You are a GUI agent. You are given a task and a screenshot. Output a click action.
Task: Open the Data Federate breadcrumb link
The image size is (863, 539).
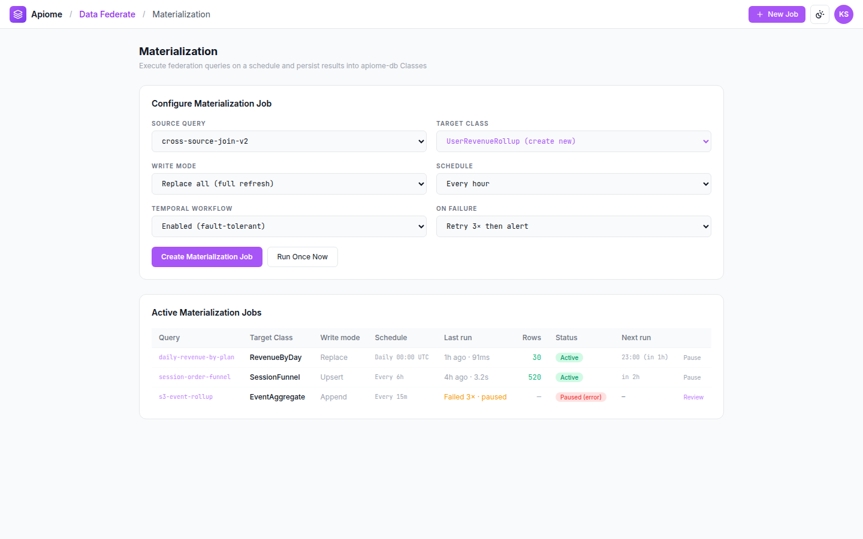coord(107,14)
